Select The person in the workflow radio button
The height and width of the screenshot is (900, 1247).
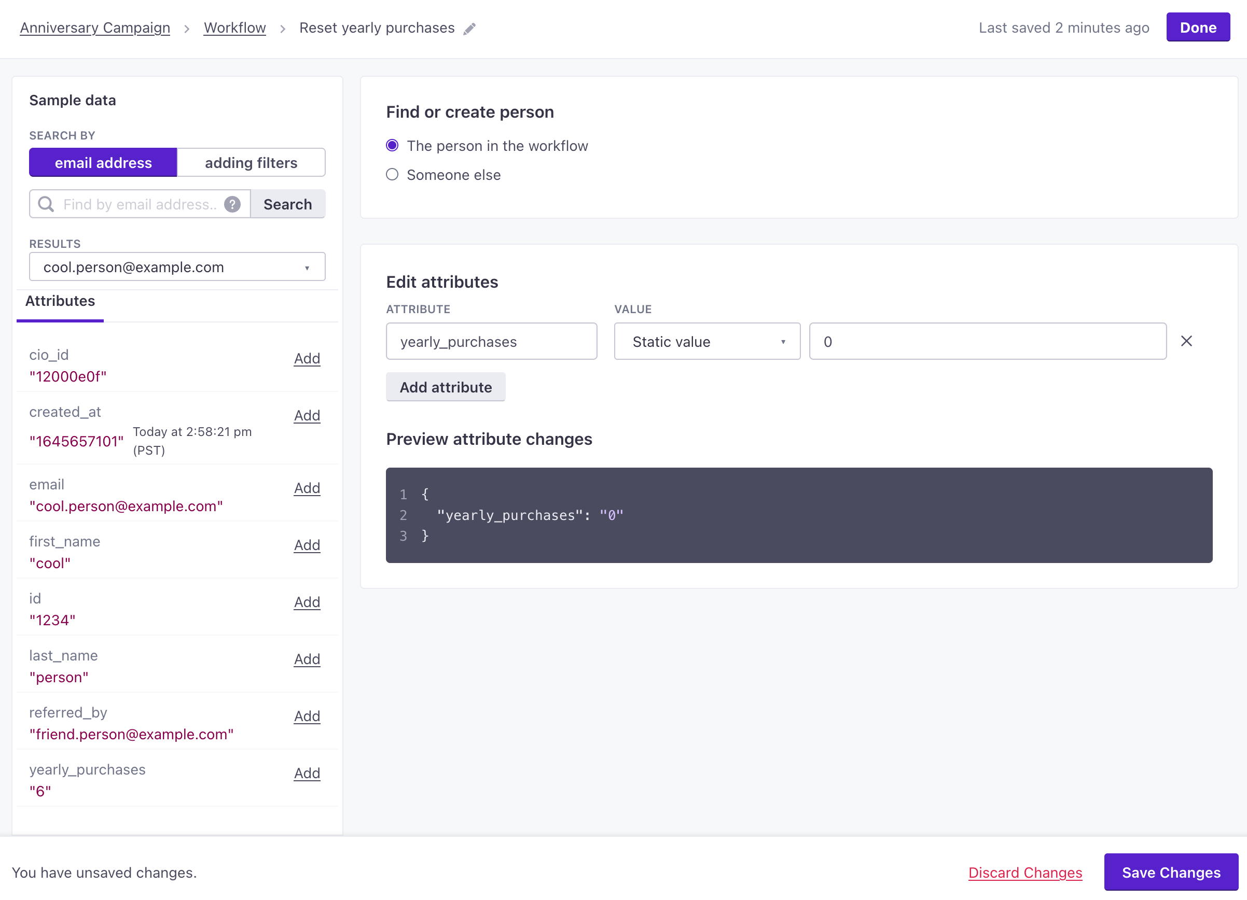(392, 146)
